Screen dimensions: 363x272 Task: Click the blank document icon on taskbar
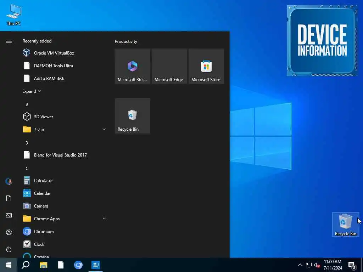[61, 265]
